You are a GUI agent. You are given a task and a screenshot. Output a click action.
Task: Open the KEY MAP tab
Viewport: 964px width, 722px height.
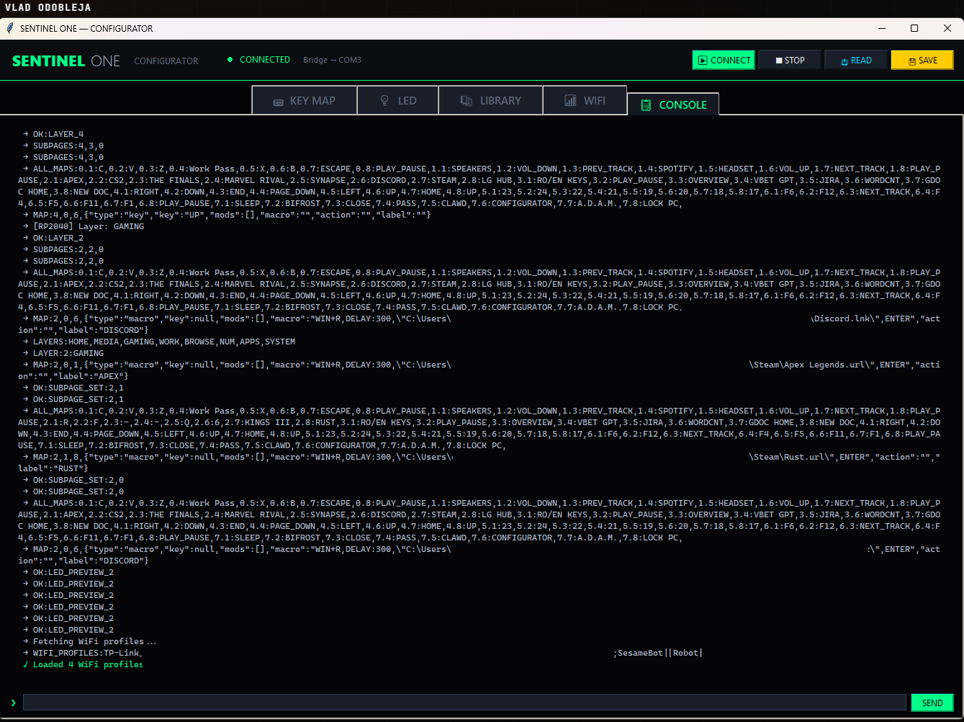pyautogui.click(x=305, y=101)
